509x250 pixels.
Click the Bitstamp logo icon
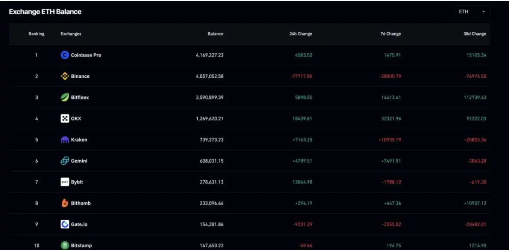[65, 245]
